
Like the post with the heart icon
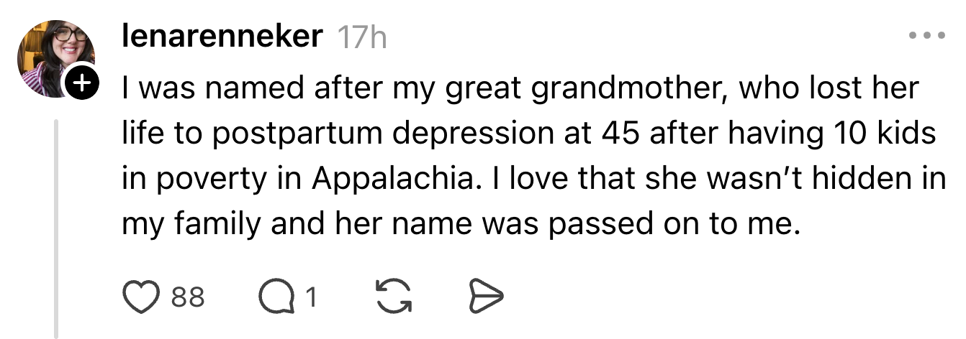pyautogui.click(x=140, y=296)
